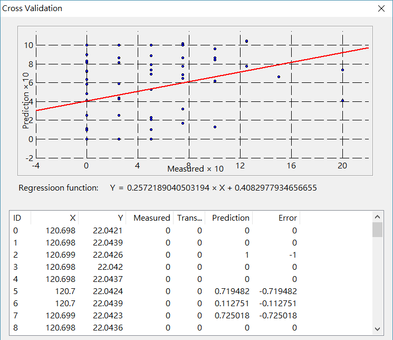Screen dimensions: 393x340
Task: Click the Y value 22.042
Action: coord(110,267)
